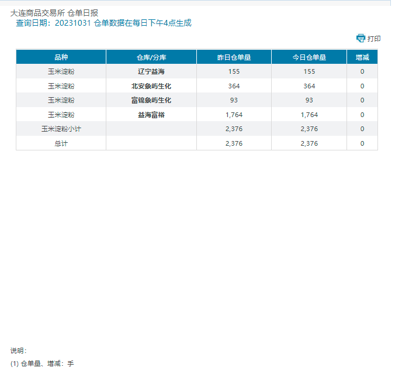402x374 pixels.
Task: Click the 仓库/分库 column header
Action: (151, 57)
